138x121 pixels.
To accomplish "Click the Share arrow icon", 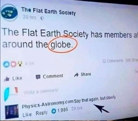I will tap(77, 75).
